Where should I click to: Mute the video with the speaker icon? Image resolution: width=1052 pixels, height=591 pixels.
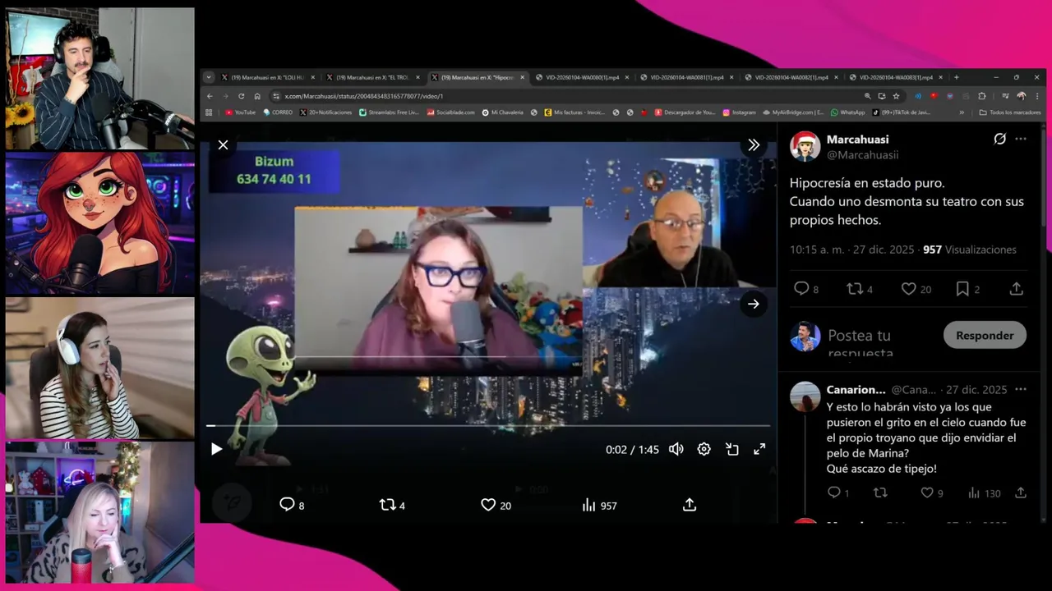[676, 449]
